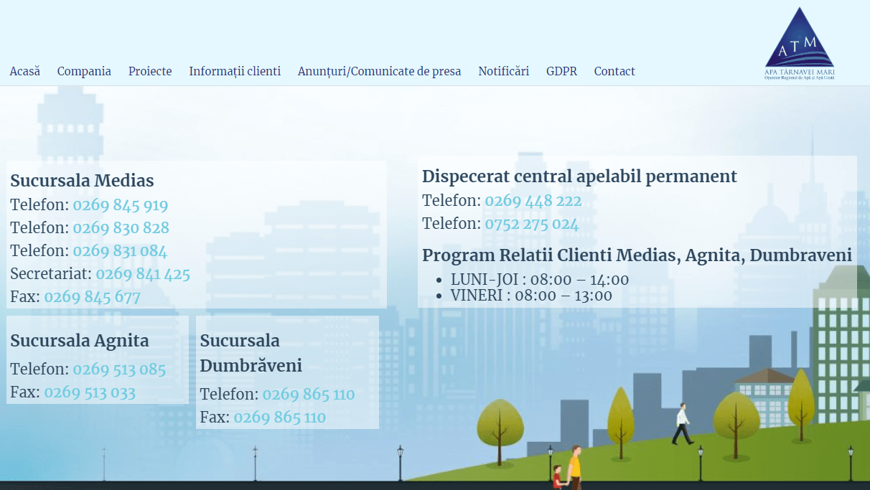Dial dispatch mobile 0752 275 024
Viewport: 870px width, 490px height.
(531, 224)
